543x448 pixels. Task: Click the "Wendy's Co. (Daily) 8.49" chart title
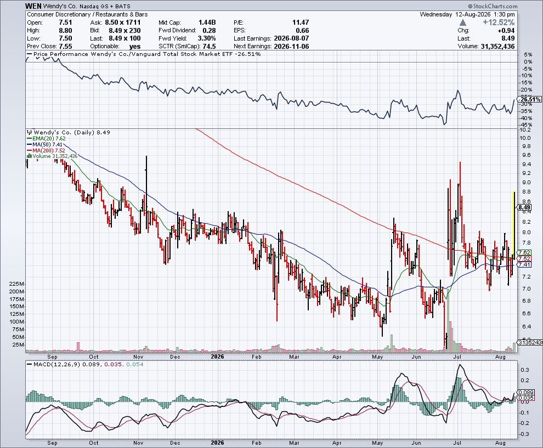[72, 132]
